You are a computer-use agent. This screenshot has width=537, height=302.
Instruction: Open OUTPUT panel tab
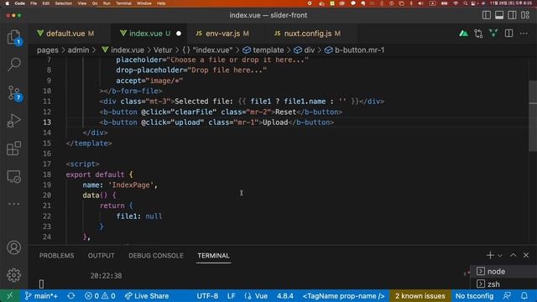pyautogui.click(x=101, y=256)
